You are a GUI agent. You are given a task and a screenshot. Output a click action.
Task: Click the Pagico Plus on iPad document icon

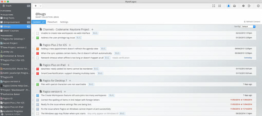click(41, 65)
